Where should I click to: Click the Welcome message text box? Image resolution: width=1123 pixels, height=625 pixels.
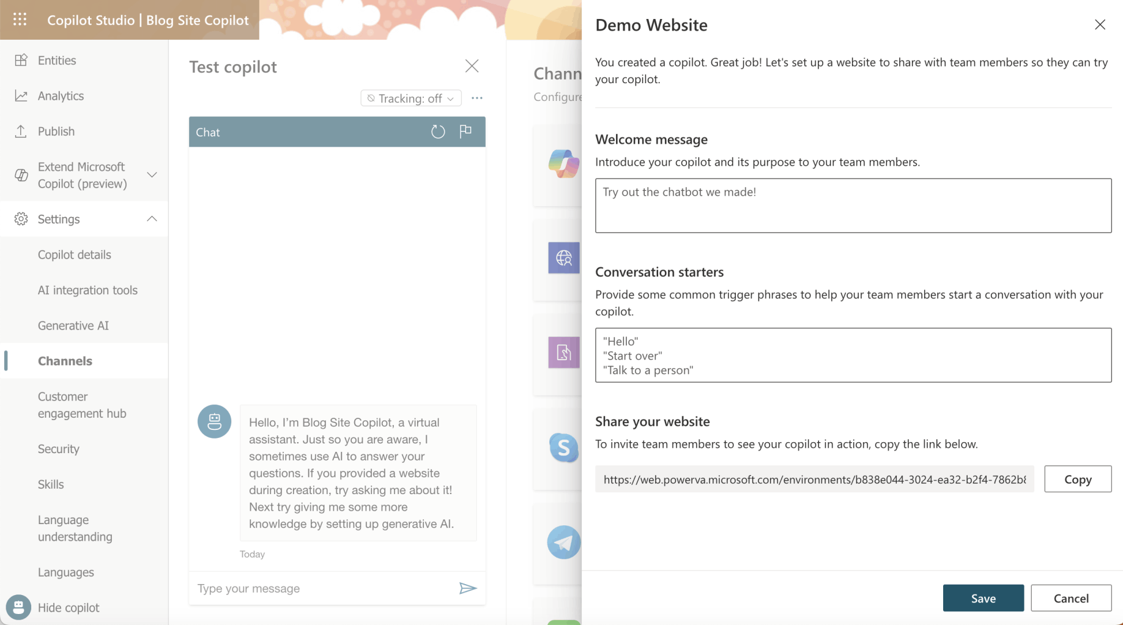(853, 205)
